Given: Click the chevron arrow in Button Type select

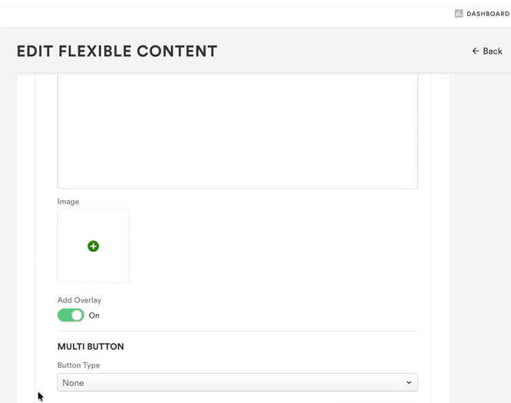Looking at the screenshot, I should click(x=409, y=382).
